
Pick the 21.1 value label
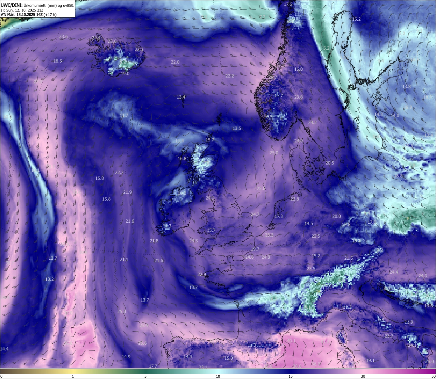[124, 260]
